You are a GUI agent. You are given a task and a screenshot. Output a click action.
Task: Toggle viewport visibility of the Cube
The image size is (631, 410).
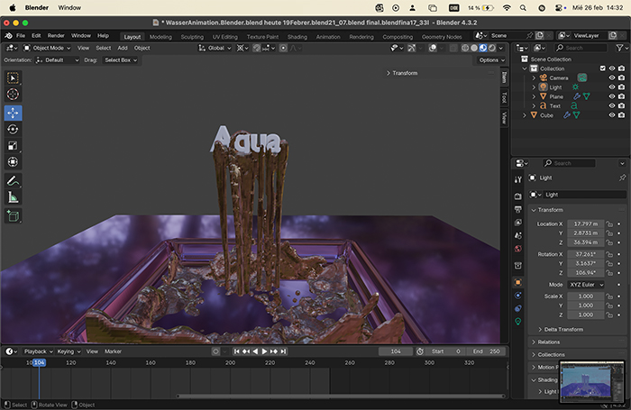pyautogui.click(x=611, y=115)
